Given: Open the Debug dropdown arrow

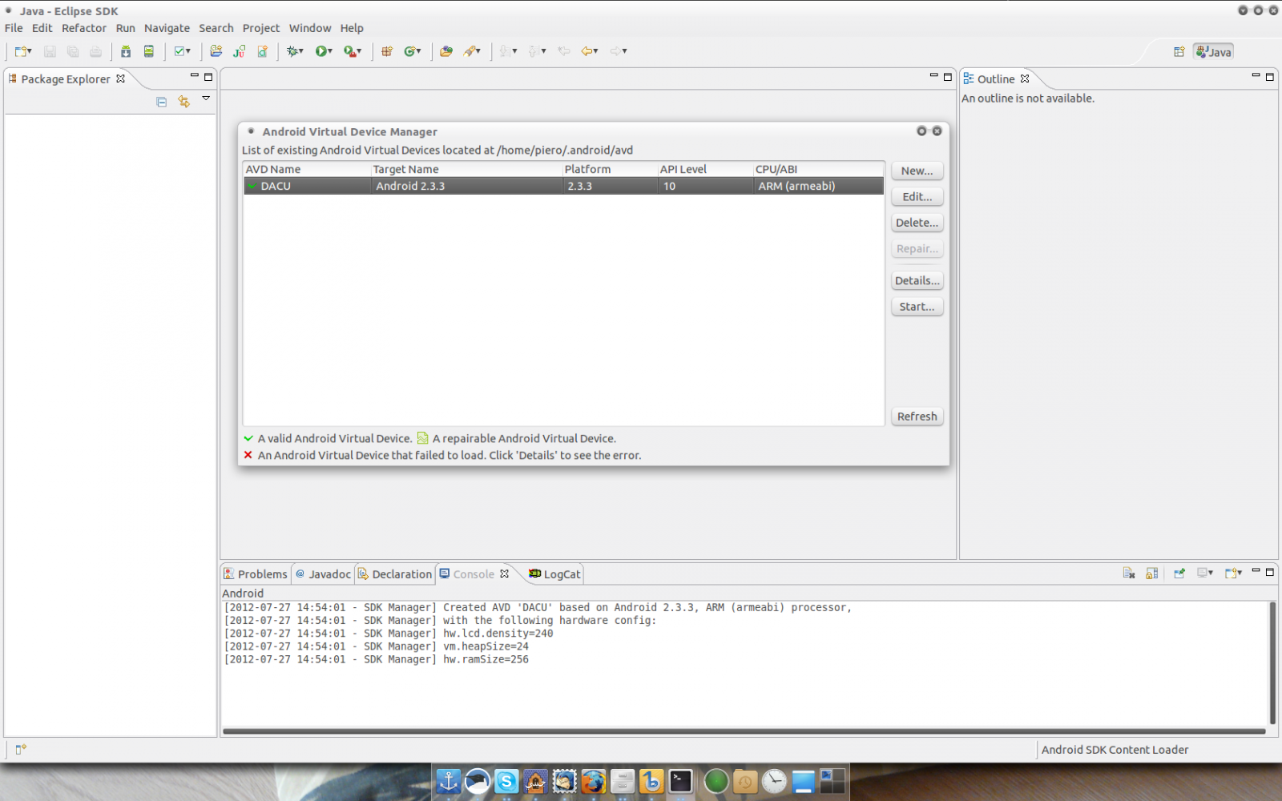Looking at the screenshot, I should pyautogui.click(x=302, y=51).
